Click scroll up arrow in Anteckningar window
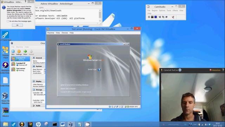225x127 pixels. [x=100, y=10]
